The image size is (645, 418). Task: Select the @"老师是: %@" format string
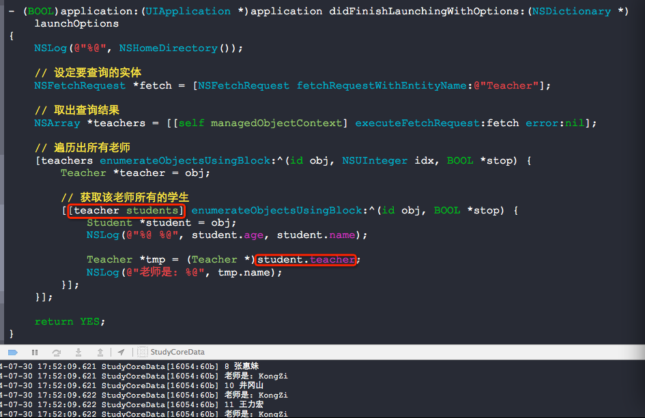pos(165,272)
